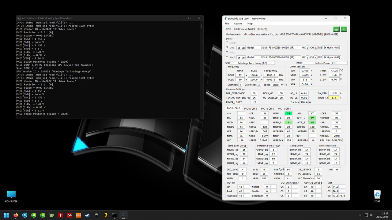Click the Slot 3 Model field G.Skill
The width and height of the screenshot is (392, 220).
pyautogui.click(x=278, y=57)
